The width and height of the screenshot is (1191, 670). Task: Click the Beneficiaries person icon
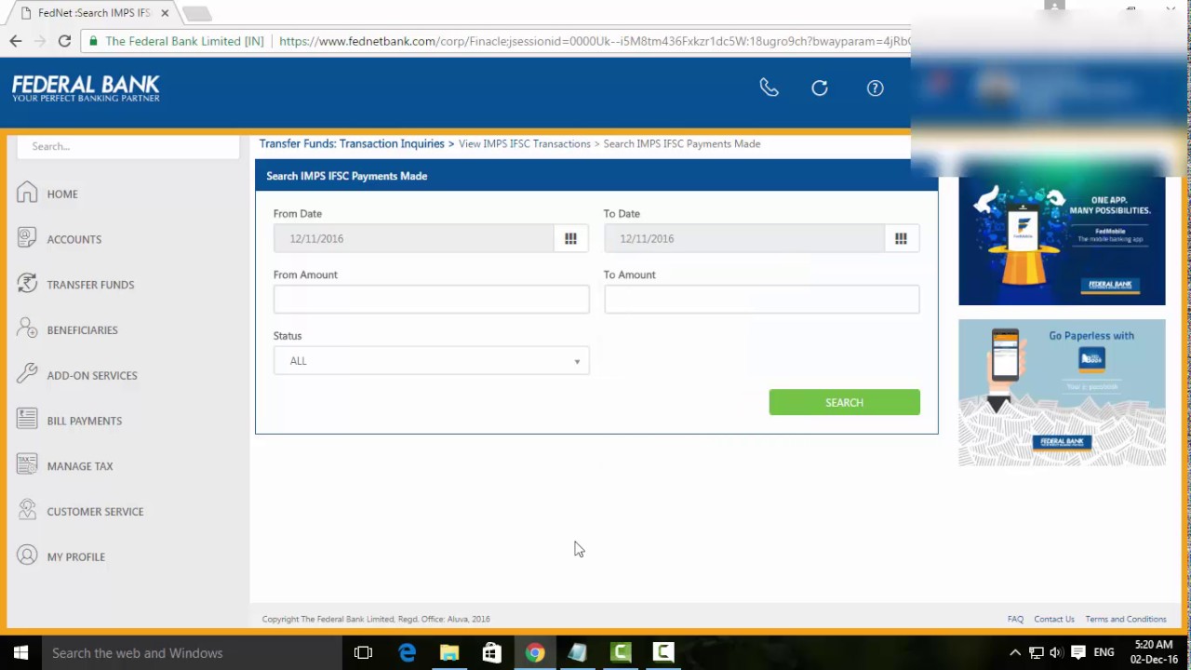(x=27, y=329)
